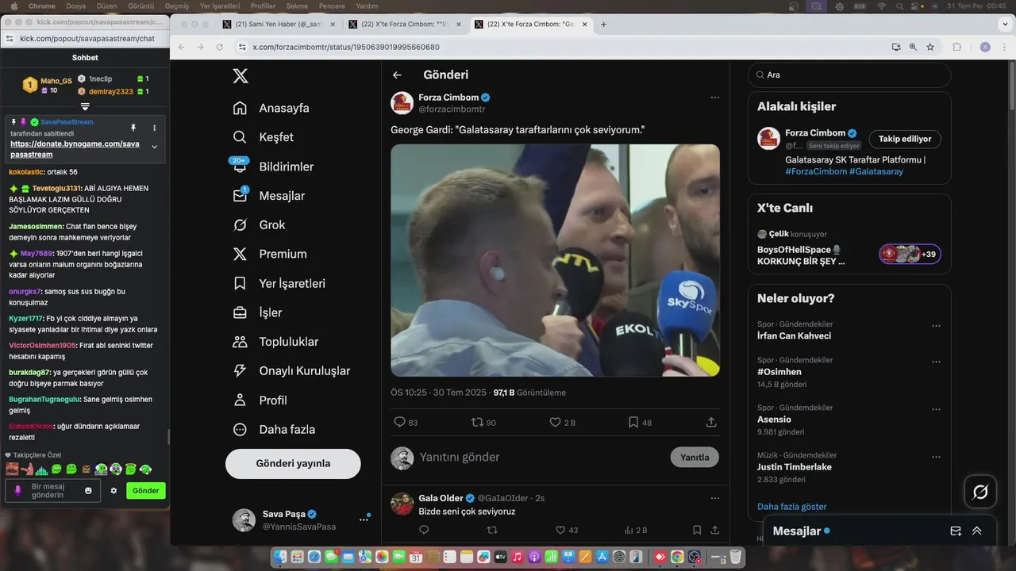Reload the X page

[x=220, y=47]
